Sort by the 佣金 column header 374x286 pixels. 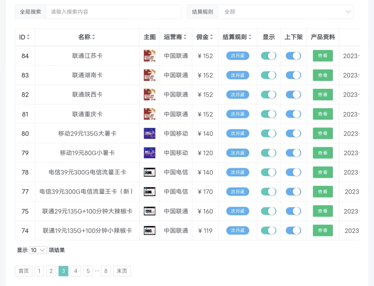pos(205,37)
